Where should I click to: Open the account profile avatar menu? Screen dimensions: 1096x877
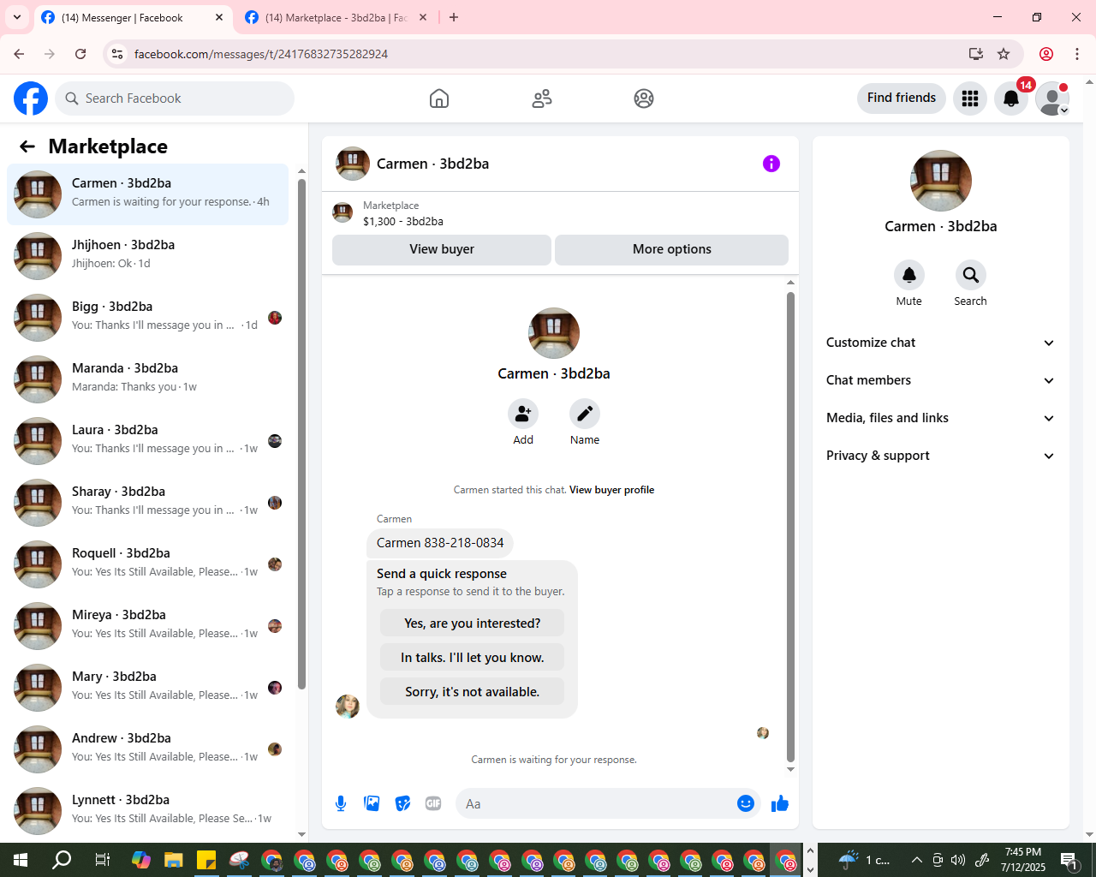click(x=1052, y=98)
